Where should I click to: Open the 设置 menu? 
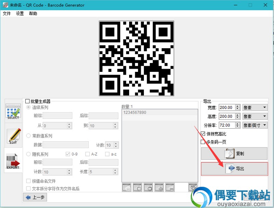20,13
